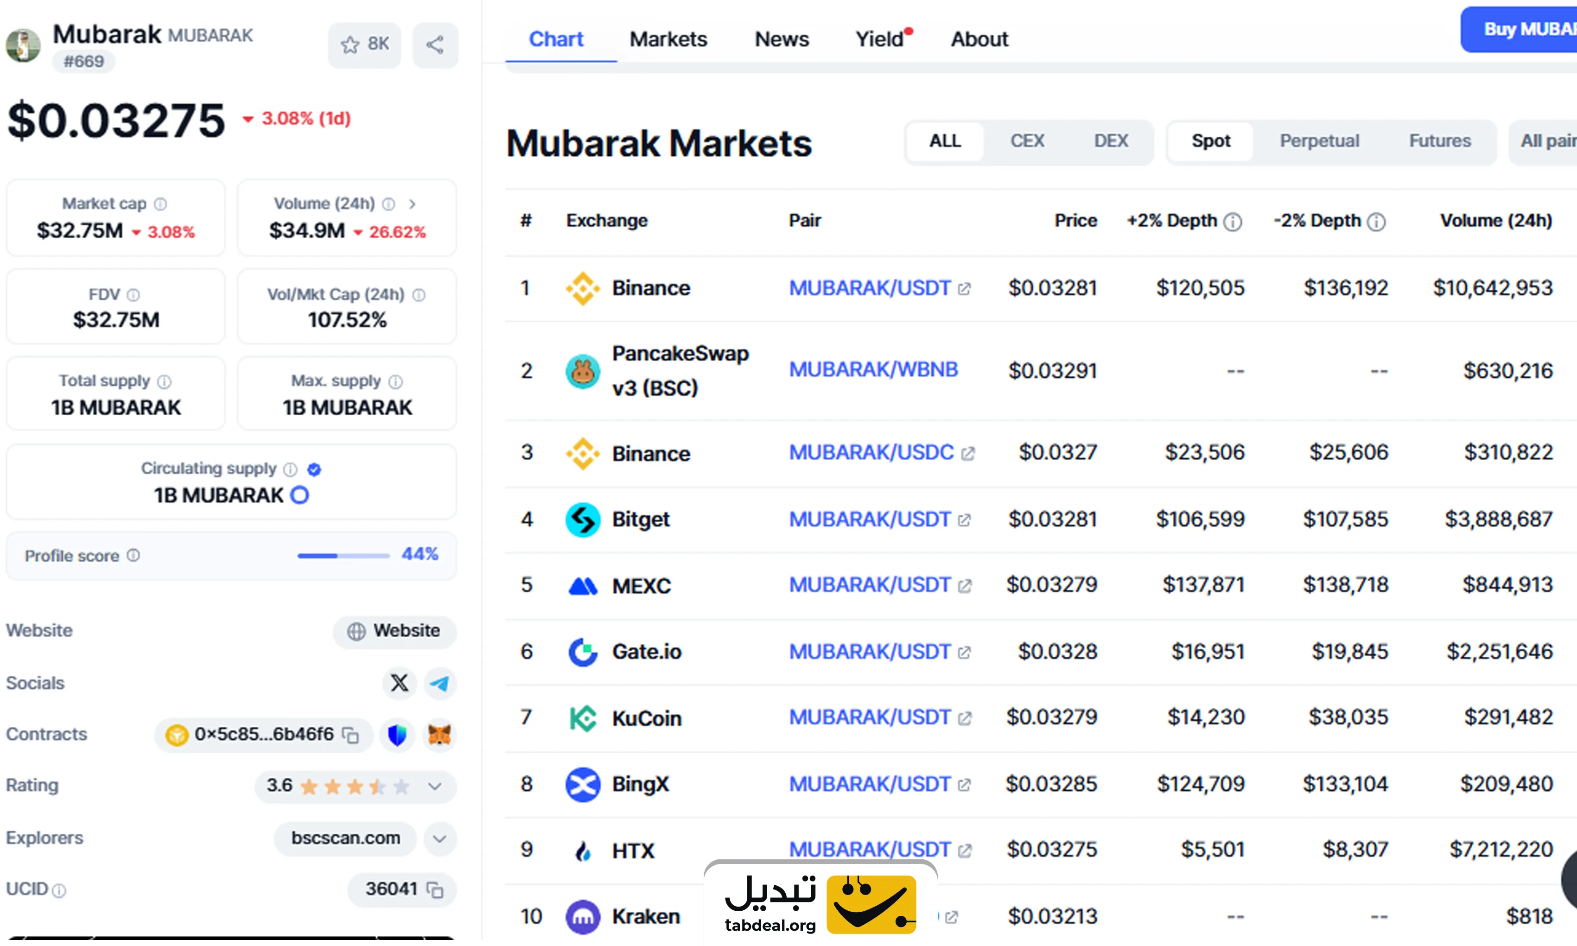The image size is (1577, 946).
Task: Click the star watchlist button showing 8K
Action: pos(364,44)
